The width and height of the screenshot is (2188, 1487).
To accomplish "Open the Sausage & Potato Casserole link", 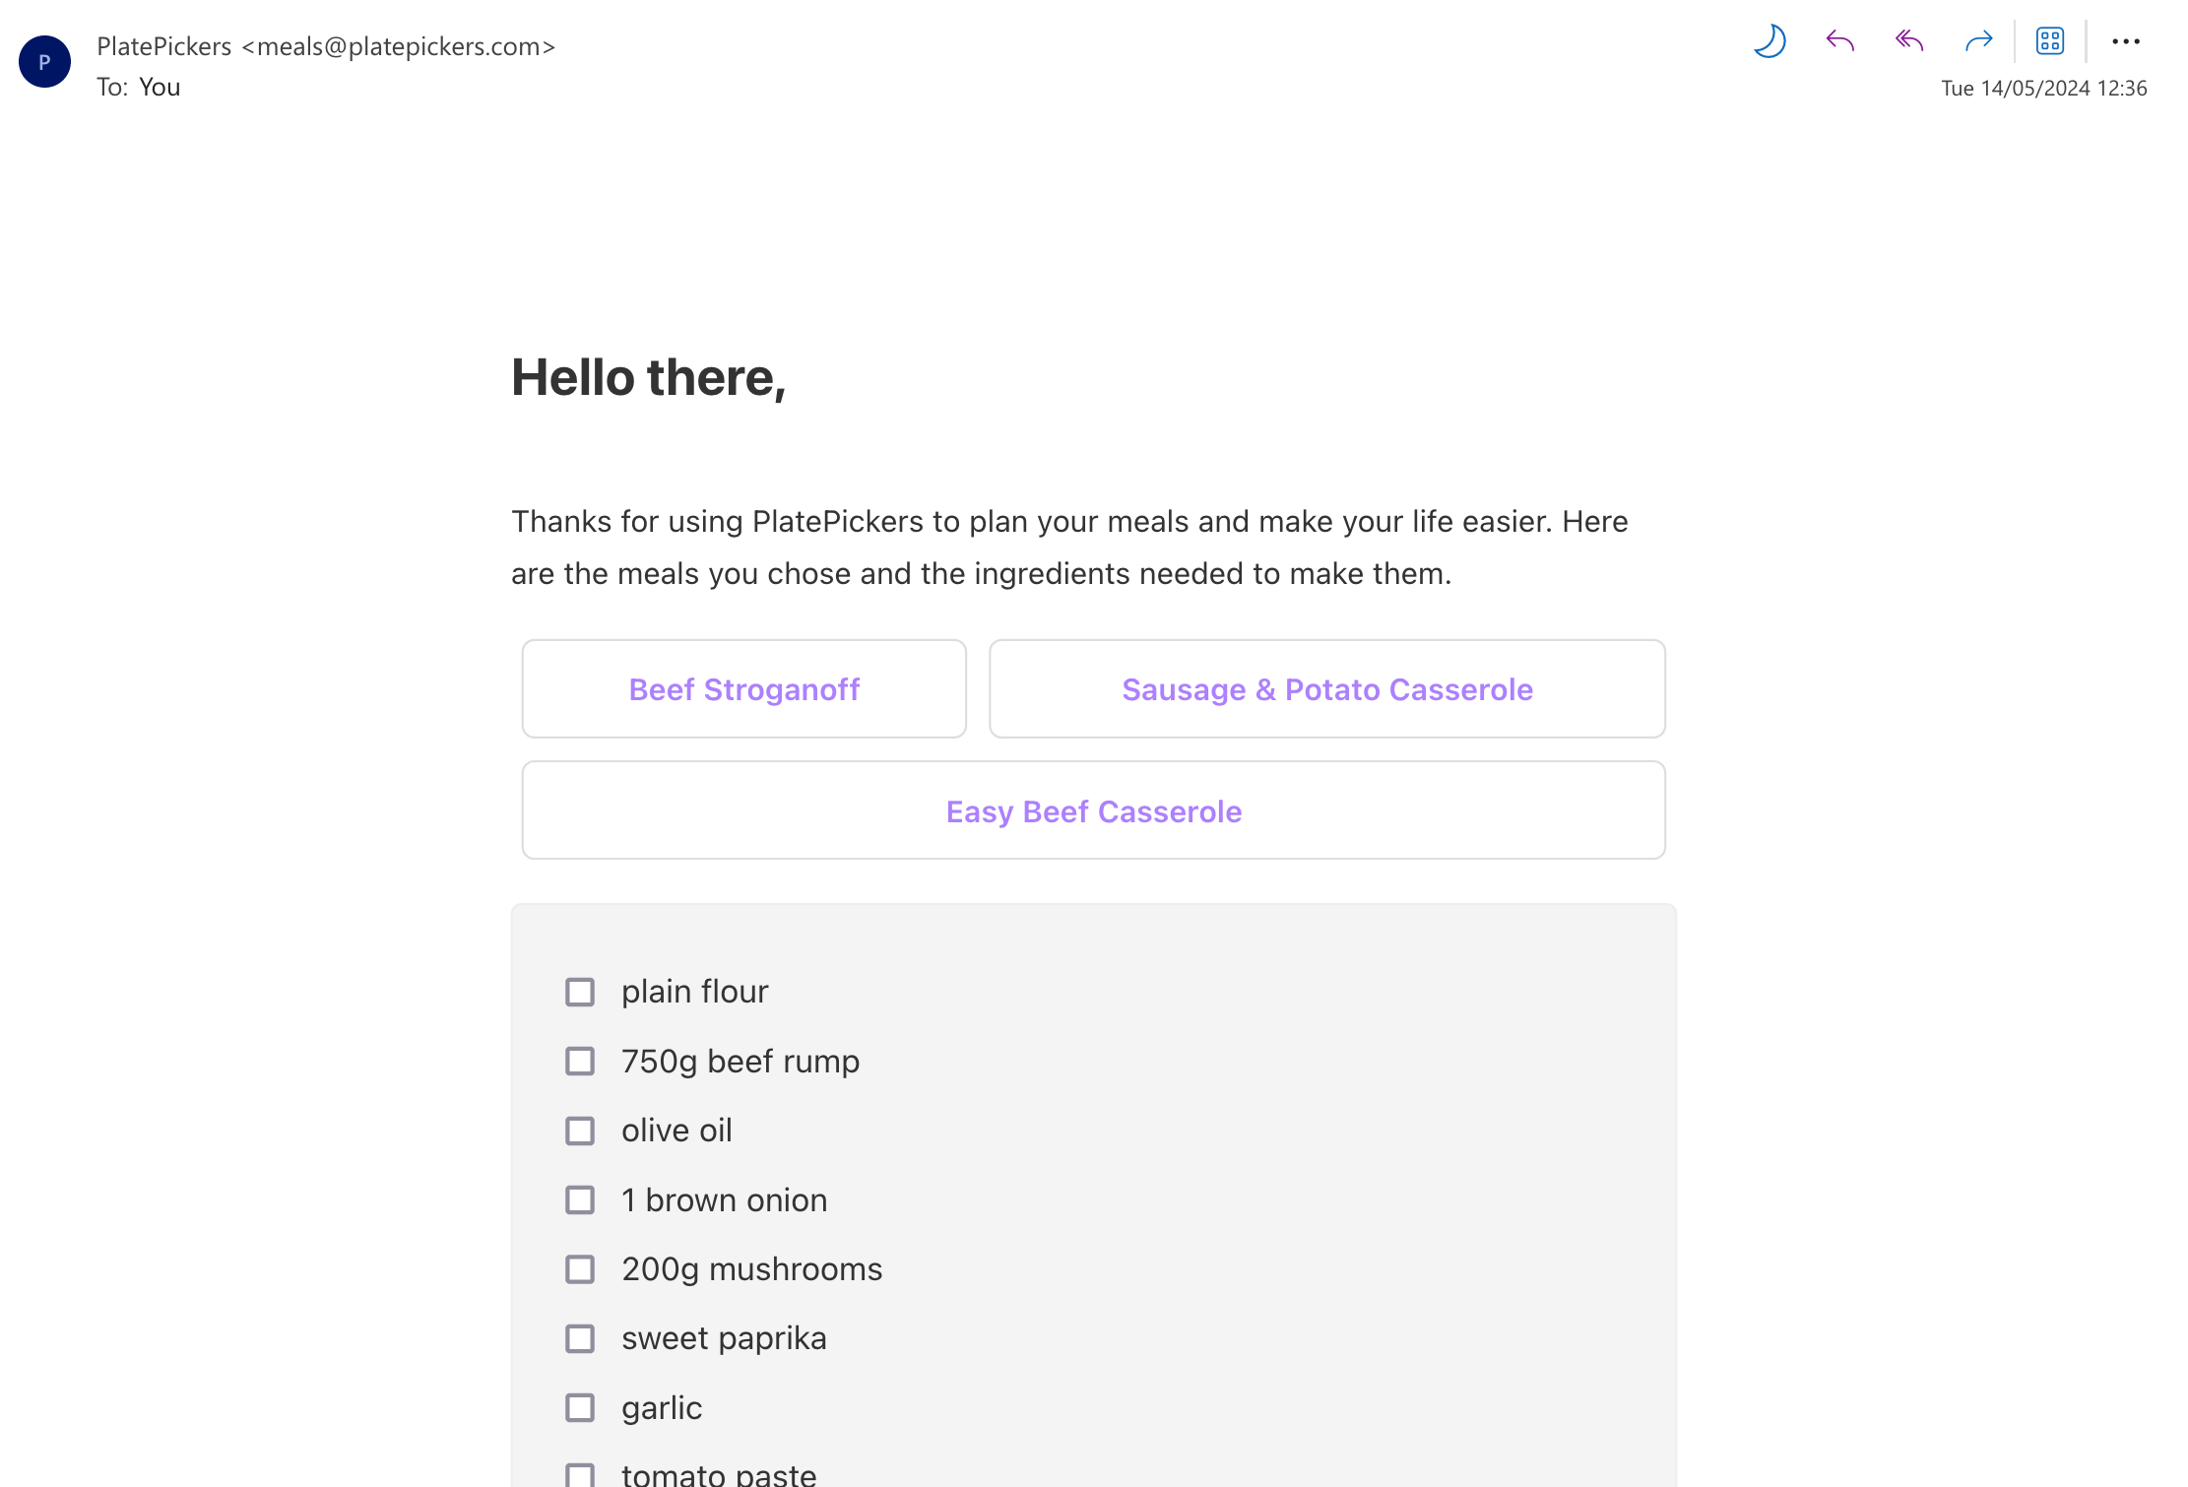I will 1327,689.
